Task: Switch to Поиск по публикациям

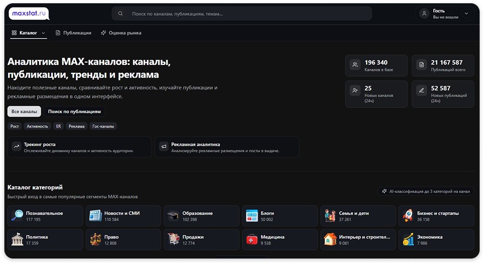Action: 74,111
